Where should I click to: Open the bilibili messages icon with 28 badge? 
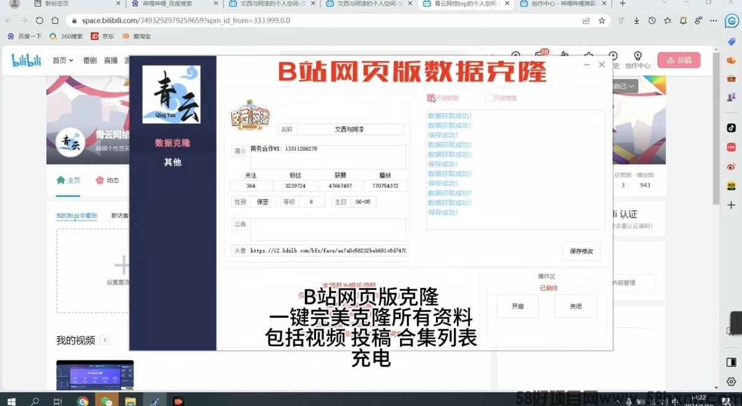[x=539, y=57]
